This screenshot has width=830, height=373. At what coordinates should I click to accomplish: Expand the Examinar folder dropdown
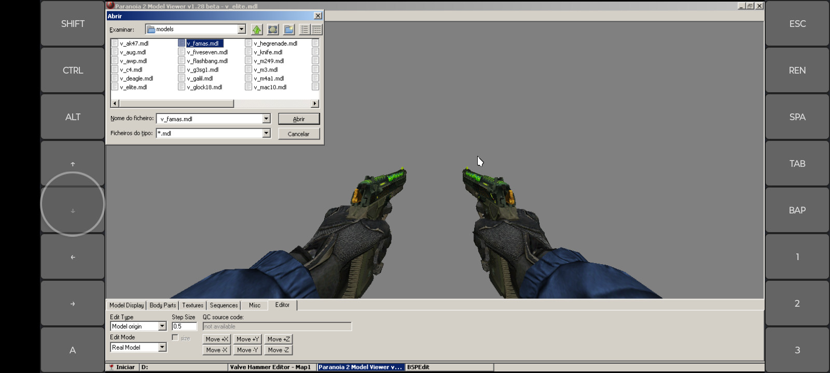pyautogui.click(x=242, y=29)
